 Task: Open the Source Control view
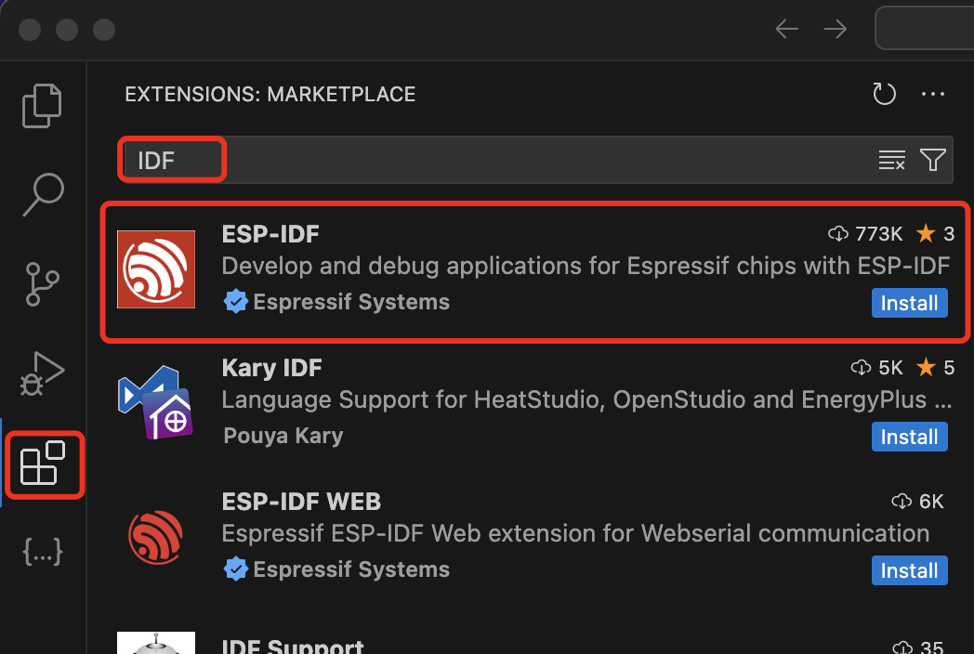42,284
